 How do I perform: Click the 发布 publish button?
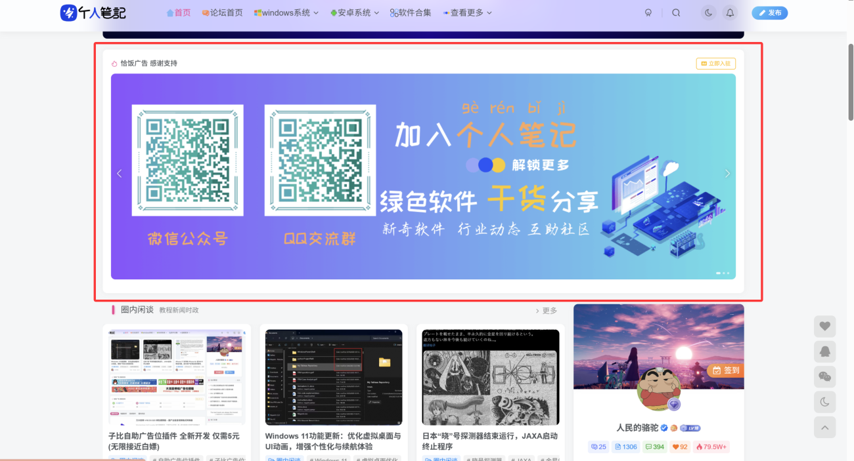point(769,12)
